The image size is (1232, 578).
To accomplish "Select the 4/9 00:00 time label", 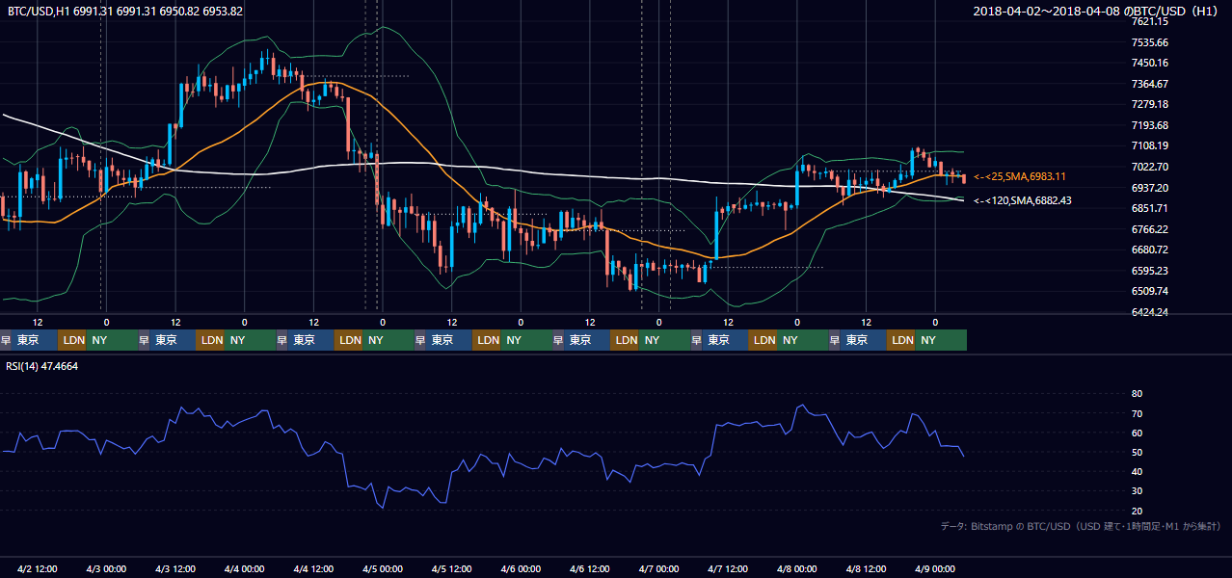I will (x=934, y=568).
